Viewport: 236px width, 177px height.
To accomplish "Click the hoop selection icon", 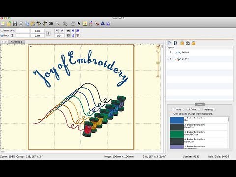I will click(73, 24).
